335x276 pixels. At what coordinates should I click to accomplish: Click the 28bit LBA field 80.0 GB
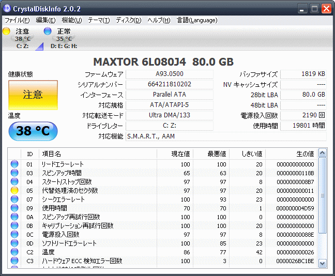click(303, 95)
